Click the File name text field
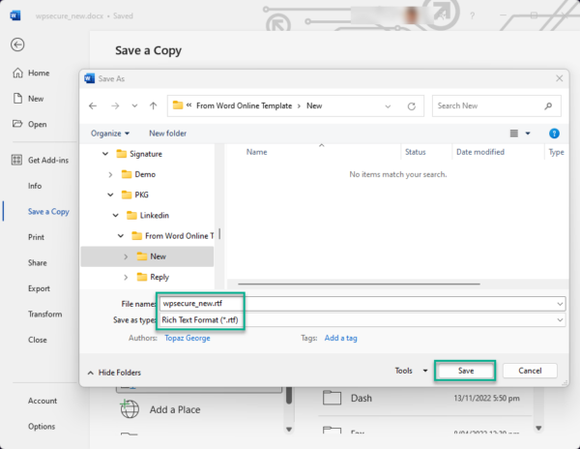This screenshot has width=580, height=449. click(358, 303)
